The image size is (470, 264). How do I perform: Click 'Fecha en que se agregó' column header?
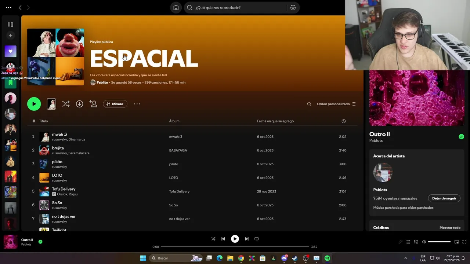tap(275, 121)
